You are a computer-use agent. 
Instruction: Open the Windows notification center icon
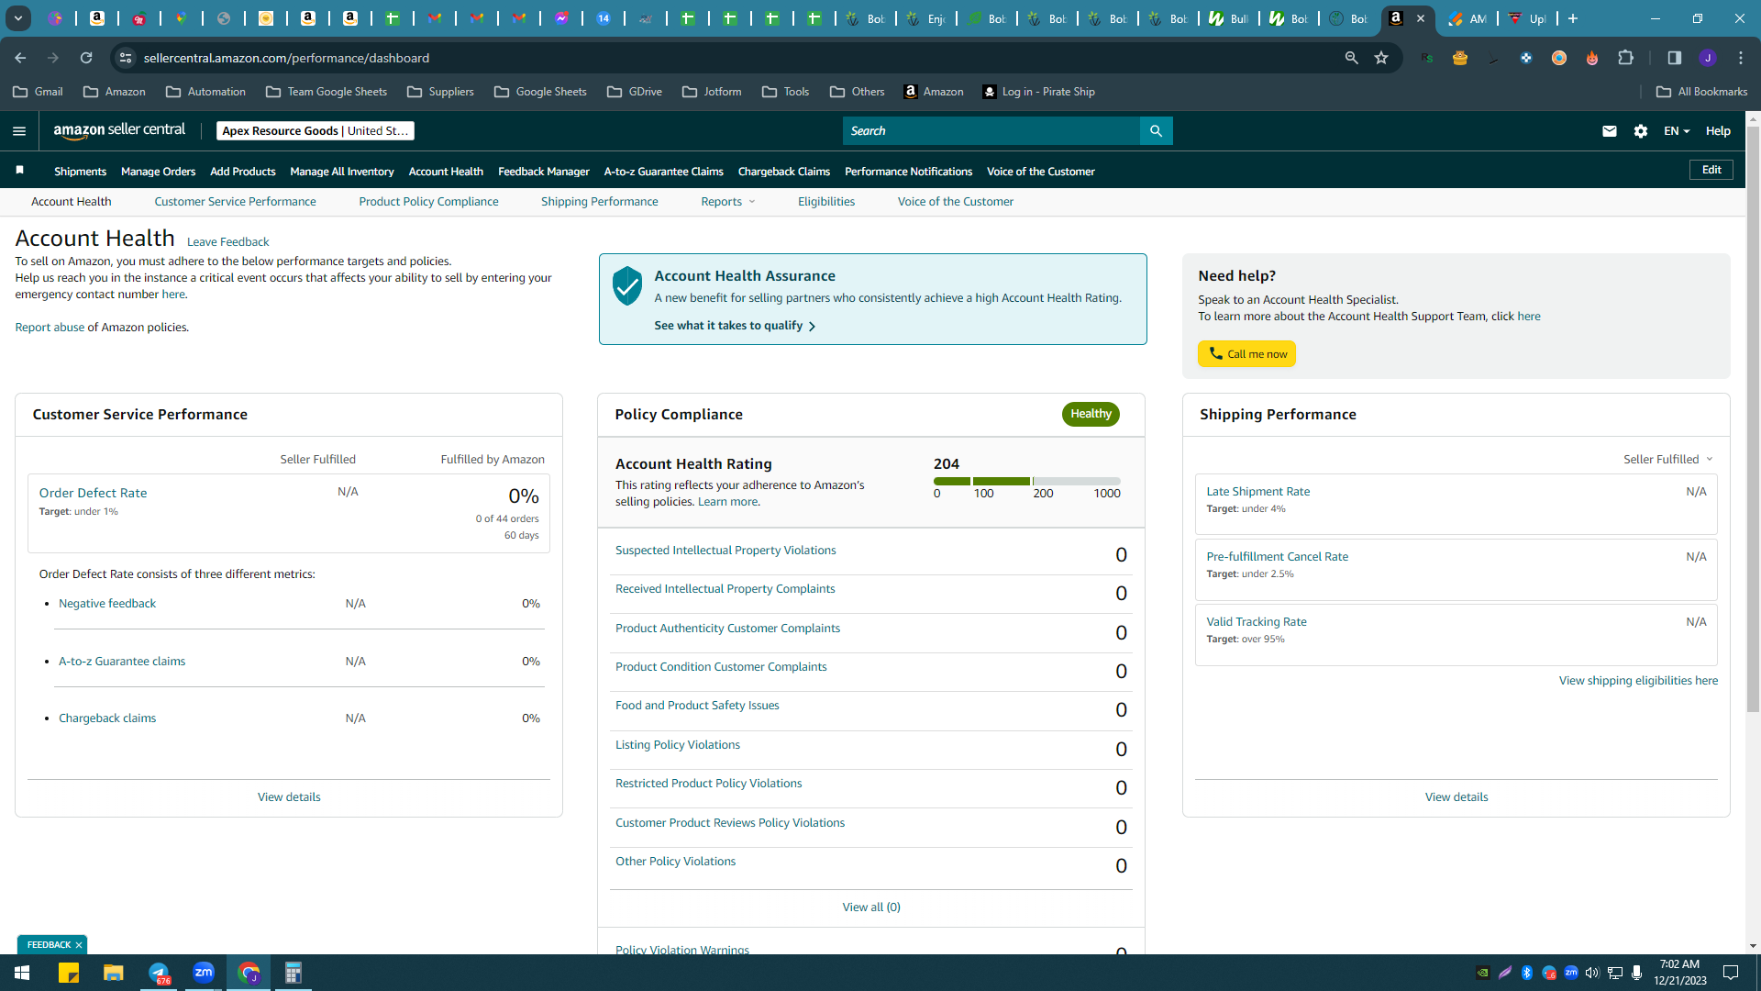1731,973
